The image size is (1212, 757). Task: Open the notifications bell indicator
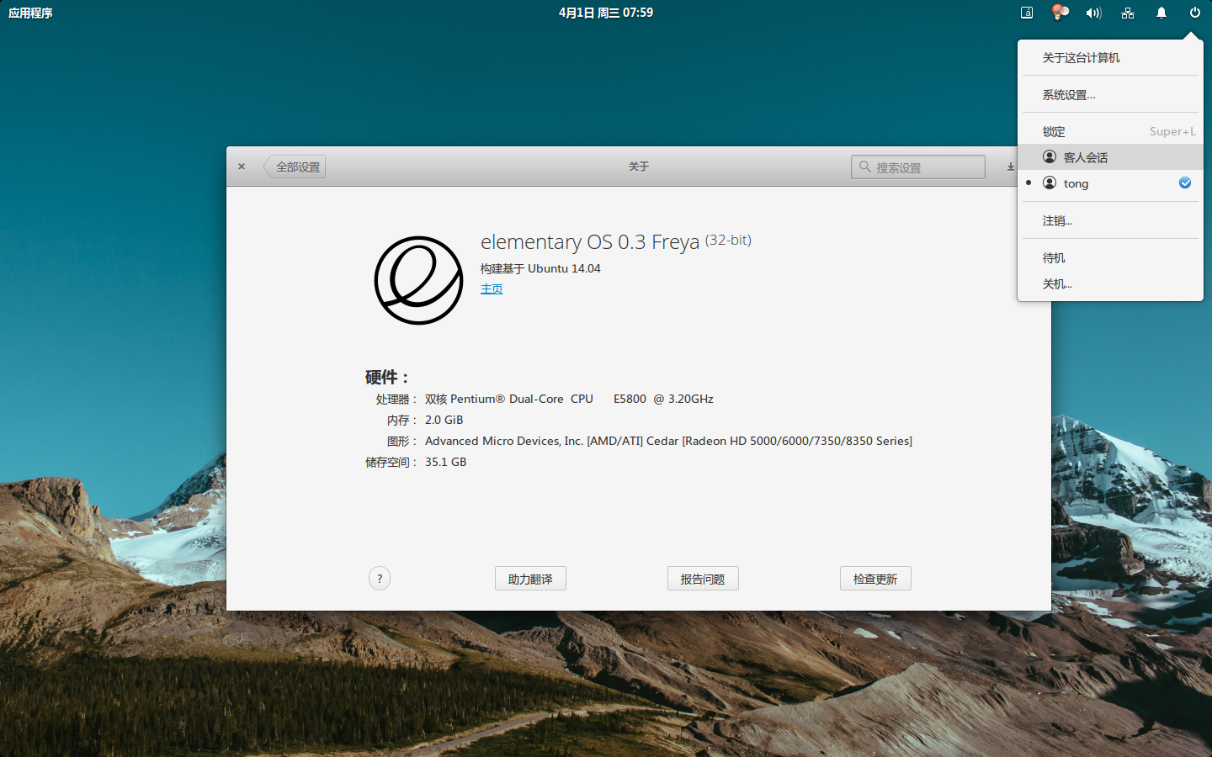1161,13
